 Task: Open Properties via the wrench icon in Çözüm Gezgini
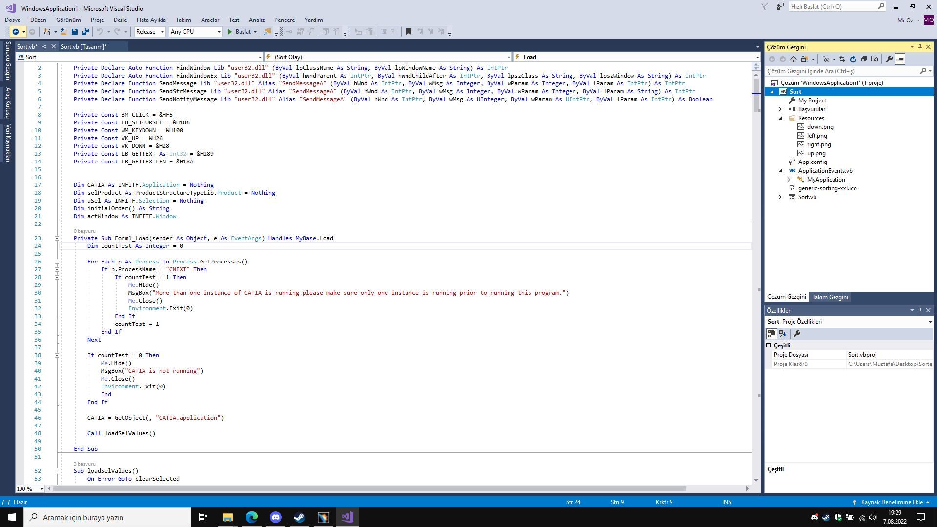[x=889, y=59]
